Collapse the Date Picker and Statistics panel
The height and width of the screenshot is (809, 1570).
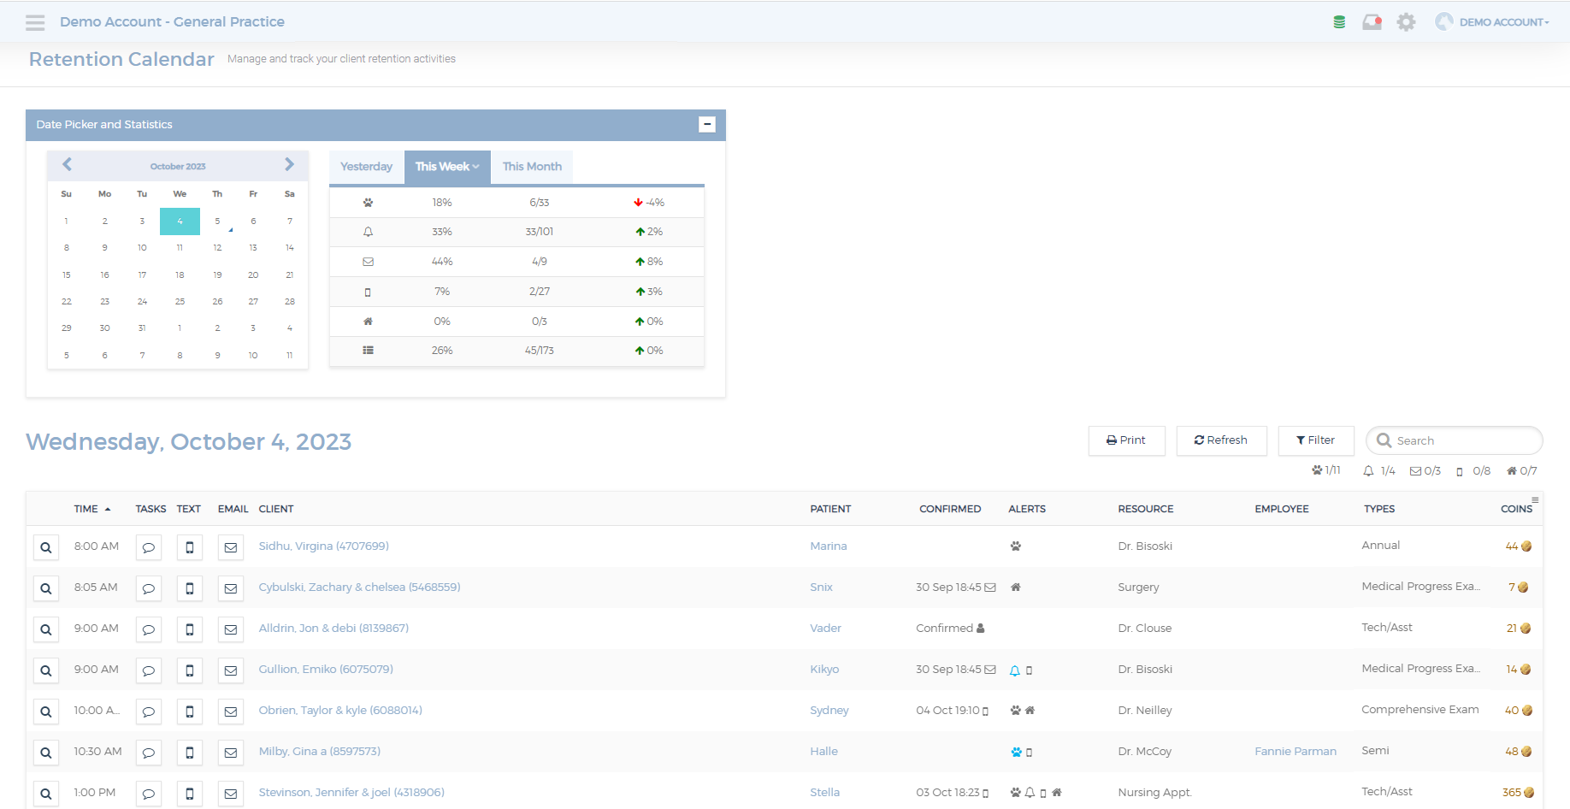pos(707,125)
